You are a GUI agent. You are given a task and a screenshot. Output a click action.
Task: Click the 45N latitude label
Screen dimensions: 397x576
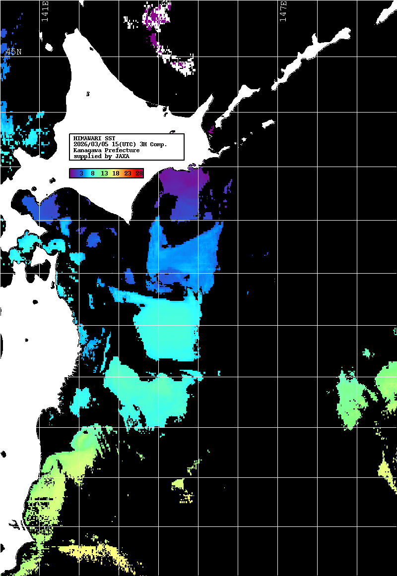pyautogui.click(x=13, y=52)
